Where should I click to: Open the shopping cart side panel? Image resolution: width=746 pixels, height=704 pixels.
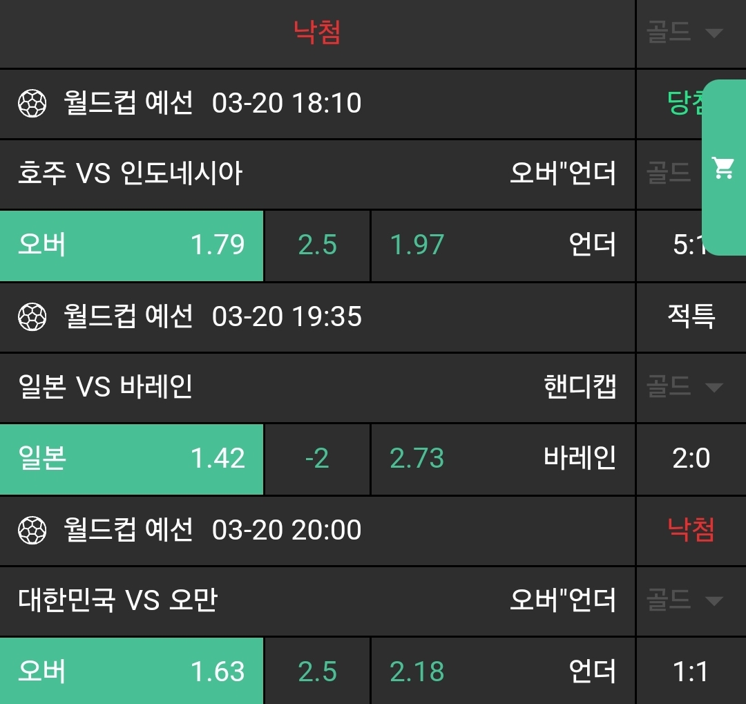pyautogui.click(x=723, y=168)
